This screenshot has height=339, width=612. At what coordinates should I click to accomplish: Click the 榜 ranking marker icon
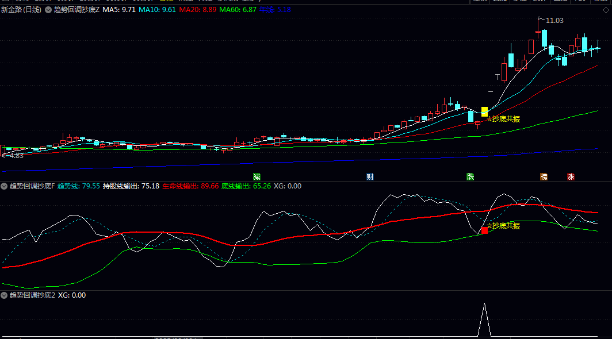pyautogui.click(x=544, y=176)
